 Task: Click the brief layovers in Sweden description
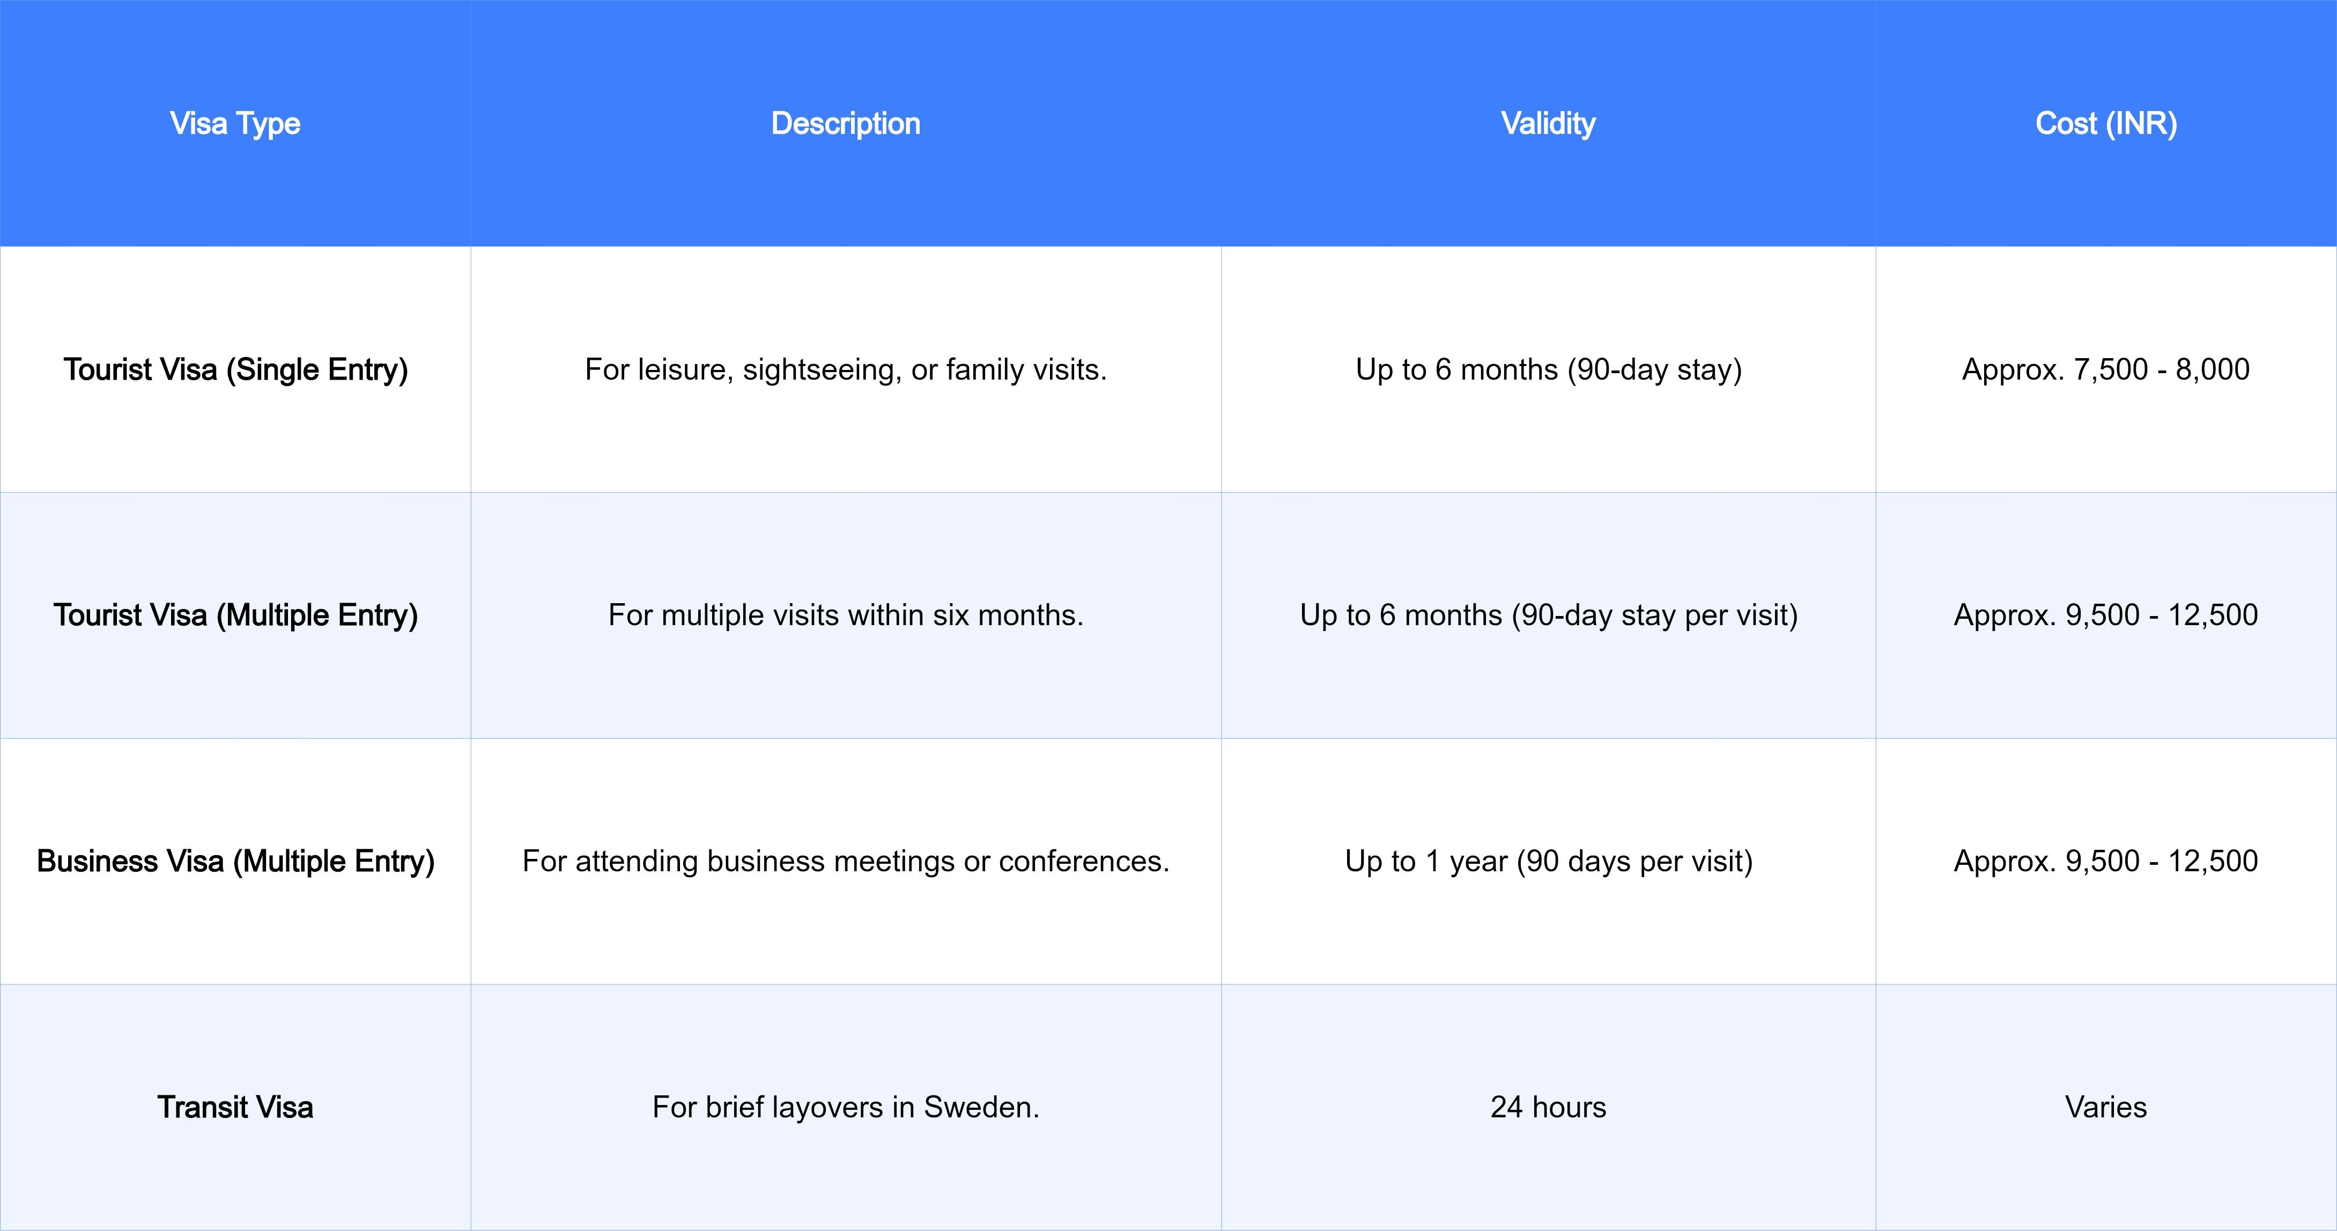tap(846, 1107)
